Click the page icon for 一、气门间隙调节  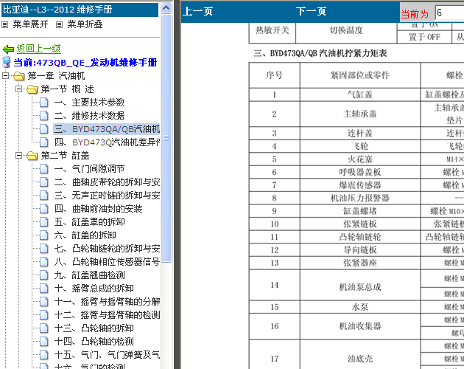click(x=44, y=169)
